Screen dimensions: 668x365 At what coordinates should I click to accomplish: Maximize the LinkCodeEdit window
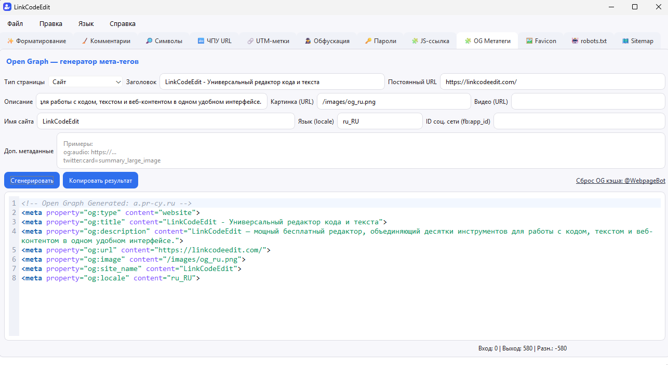635,7
